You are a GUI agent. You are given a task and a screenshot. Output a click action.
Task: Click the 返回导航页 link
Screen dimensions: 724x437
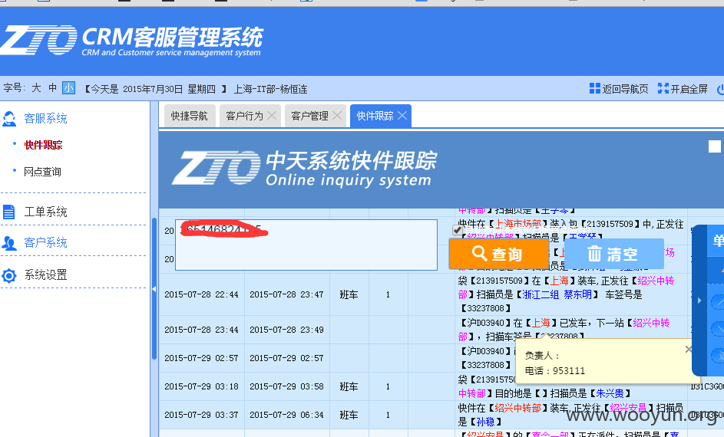625,88
